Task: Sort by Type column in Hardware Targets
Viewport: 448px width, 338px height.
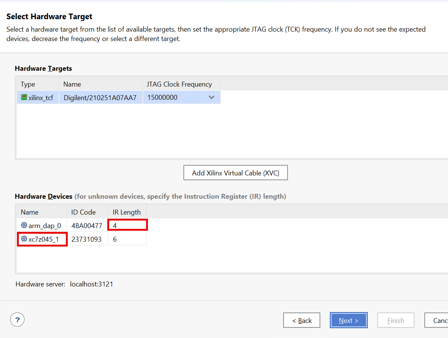Action: 37,84
